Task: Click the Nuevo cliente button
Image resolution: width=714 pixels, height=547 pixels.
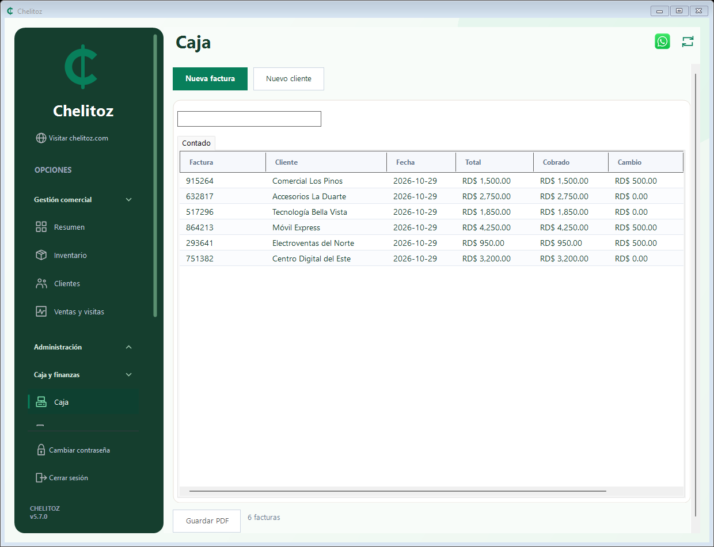Action: [288, 79]
